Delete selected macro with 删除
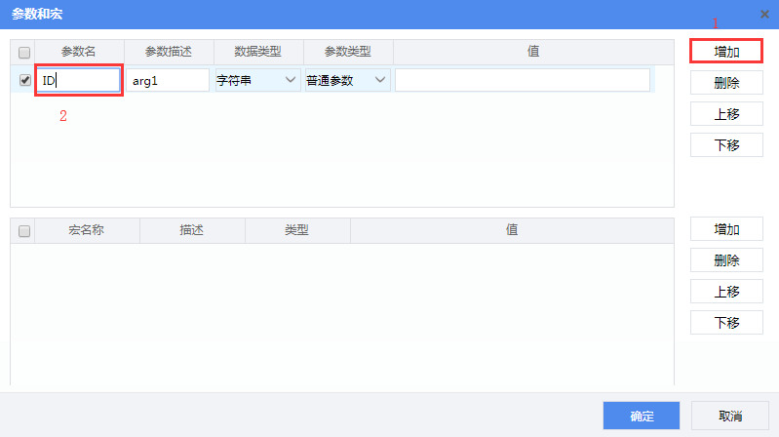 pyautogui.click(x=726, y=260)
